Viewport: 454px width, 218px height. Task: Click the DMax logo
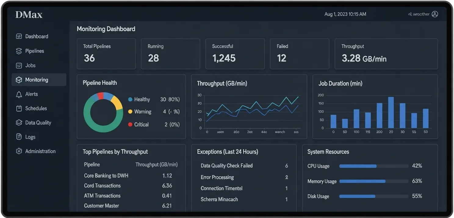pyautogui.click(x=29, y=15)
